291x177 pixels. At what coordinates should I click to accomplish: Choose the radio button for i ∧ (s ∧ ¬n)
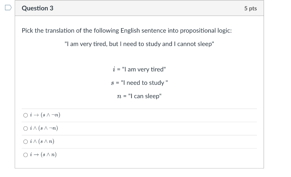pyautogui.click(x=26, y=128)
